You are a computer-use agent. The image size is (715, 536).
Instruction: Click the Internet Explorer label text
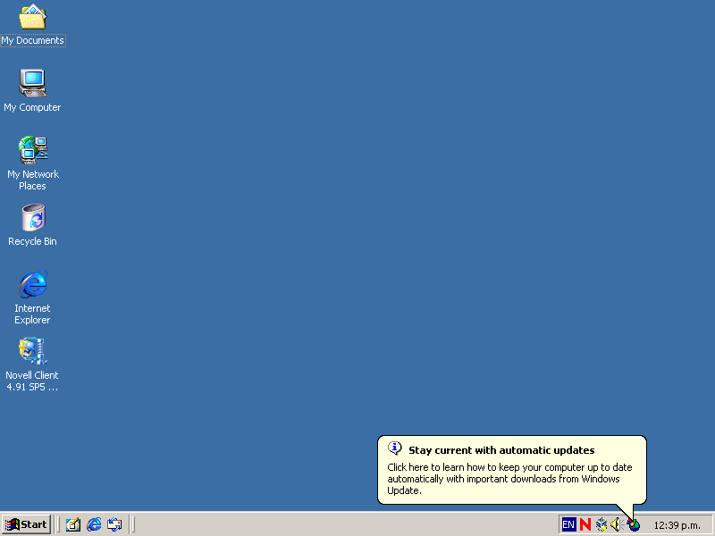32,314
